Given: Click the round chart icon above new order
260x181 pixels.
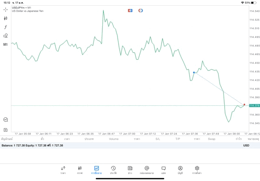Looking at the screenshot, I should point(6,119).
